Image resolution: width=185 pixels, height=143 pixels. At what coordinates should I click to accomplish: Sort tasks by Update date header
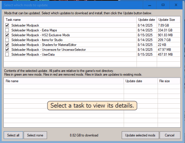(147, 20)
